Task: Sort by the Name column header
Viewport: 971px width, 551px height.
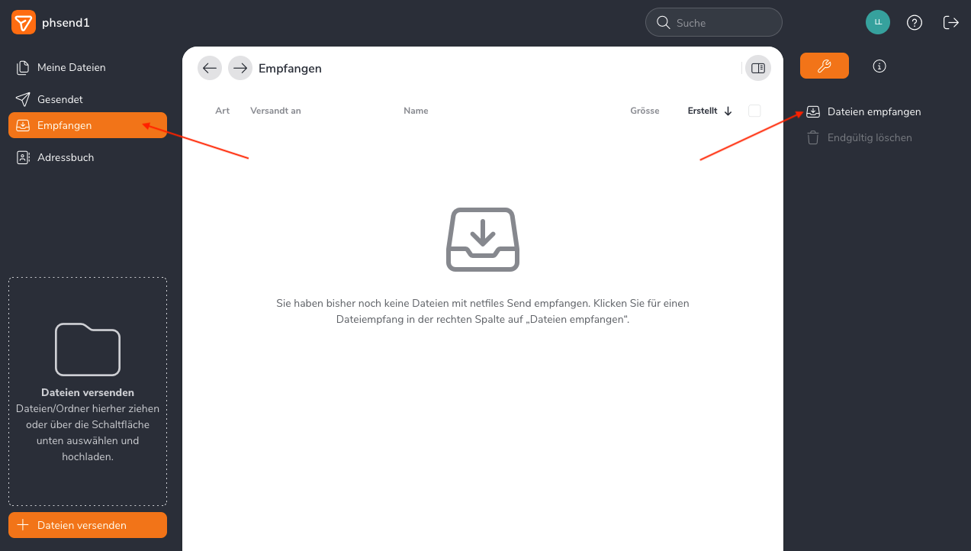Action: click(416, 111)
